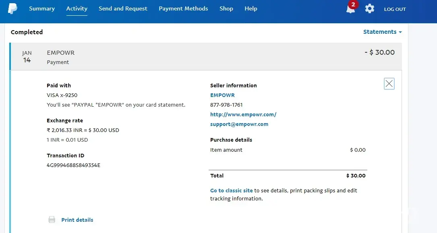The image size is (437, 233).
Task: Open the EMPOWR seller name link
Action: [222, 95]
